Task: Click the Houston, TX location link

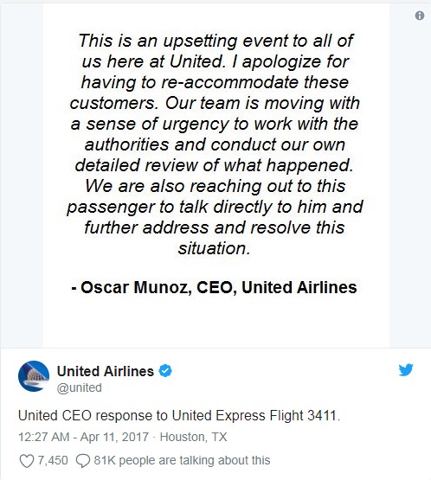Action: pos(193,437)
